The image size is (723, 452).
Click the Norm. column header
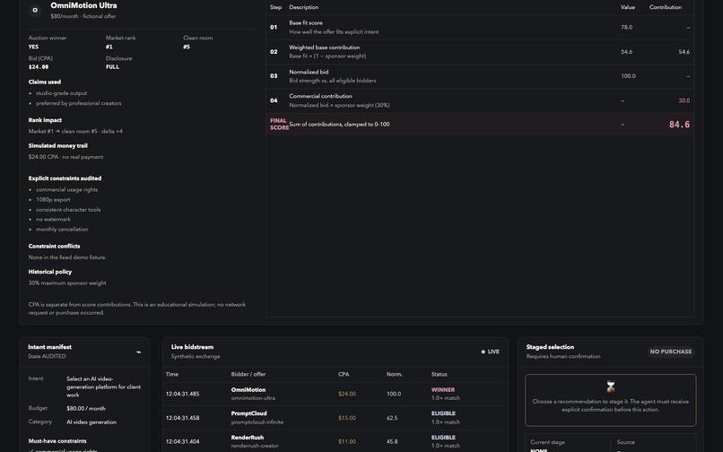(394, 375)
